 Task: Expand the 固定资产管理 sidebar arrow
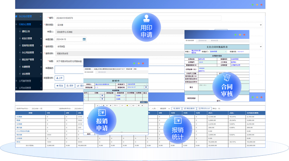[41, 60]
